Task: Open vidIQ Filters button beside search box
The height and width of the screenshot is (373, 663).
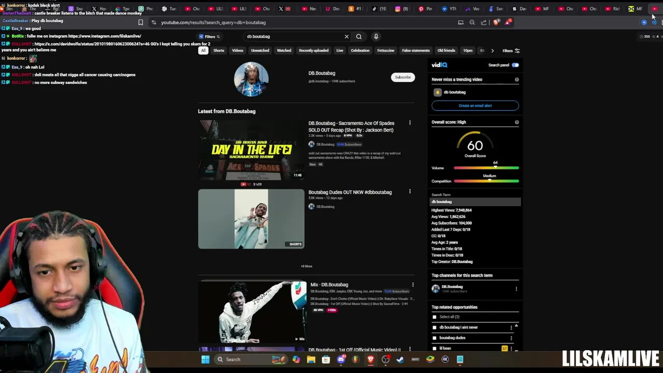Action: pos(209,36)
